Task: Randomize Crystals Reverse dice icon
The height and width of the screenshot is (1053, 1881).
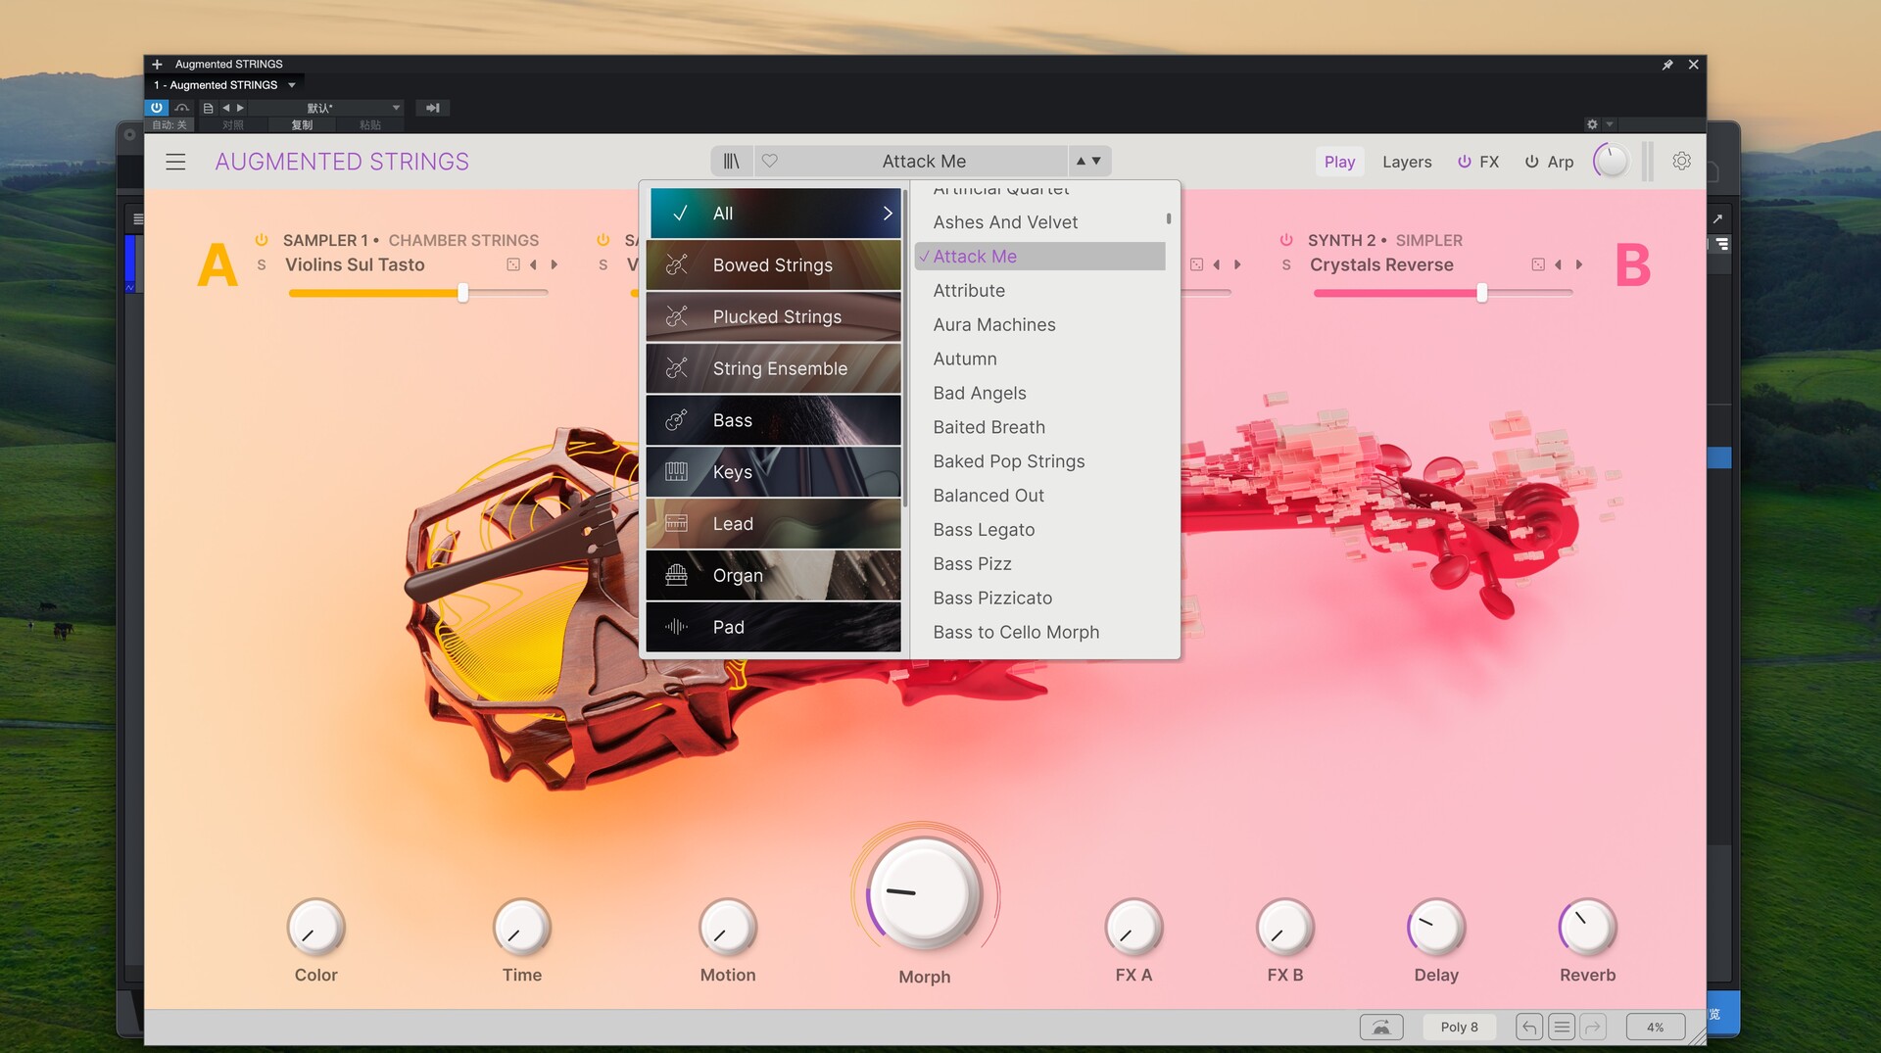Action: point(1538,264)
